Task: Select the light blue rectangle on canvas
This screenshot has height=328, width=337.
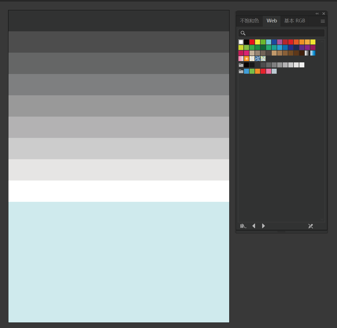Action: [119, 262]
